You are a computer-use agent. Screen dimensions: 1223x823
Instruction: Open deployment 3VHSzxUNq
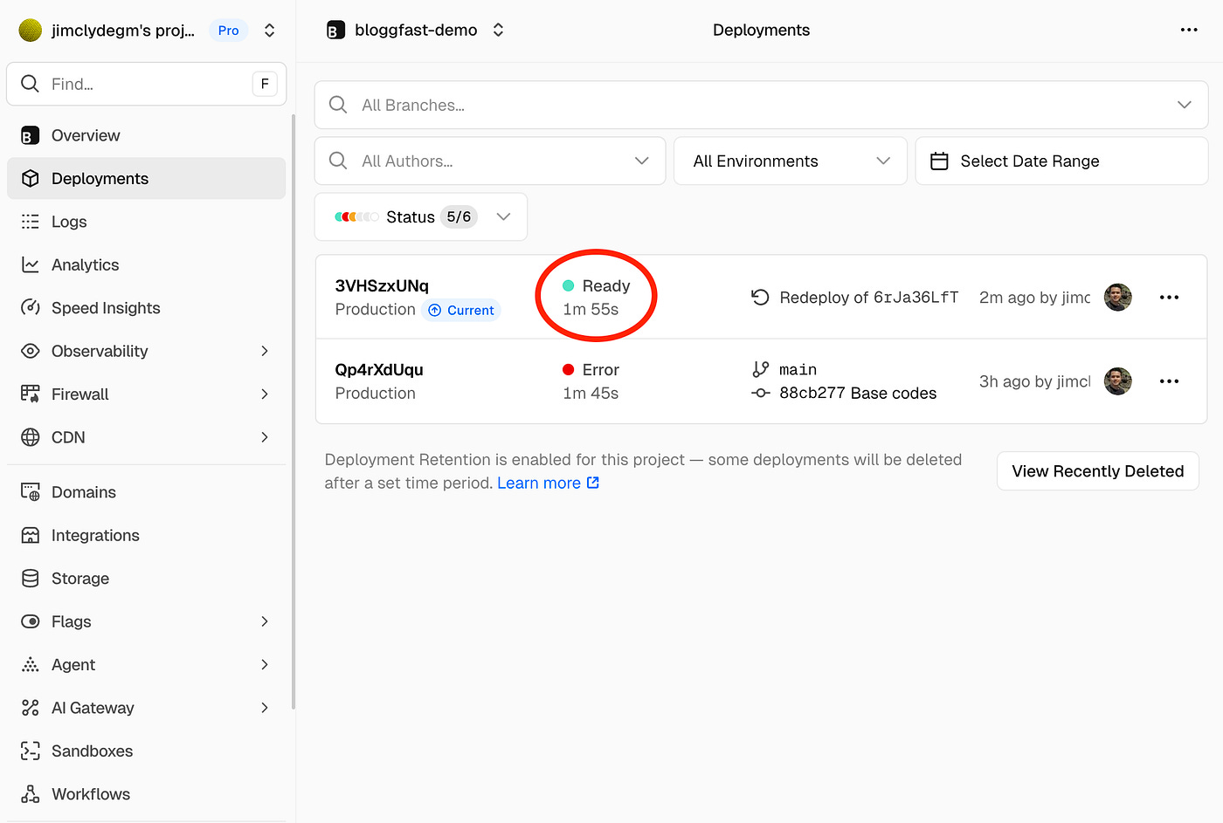(382, 285)
